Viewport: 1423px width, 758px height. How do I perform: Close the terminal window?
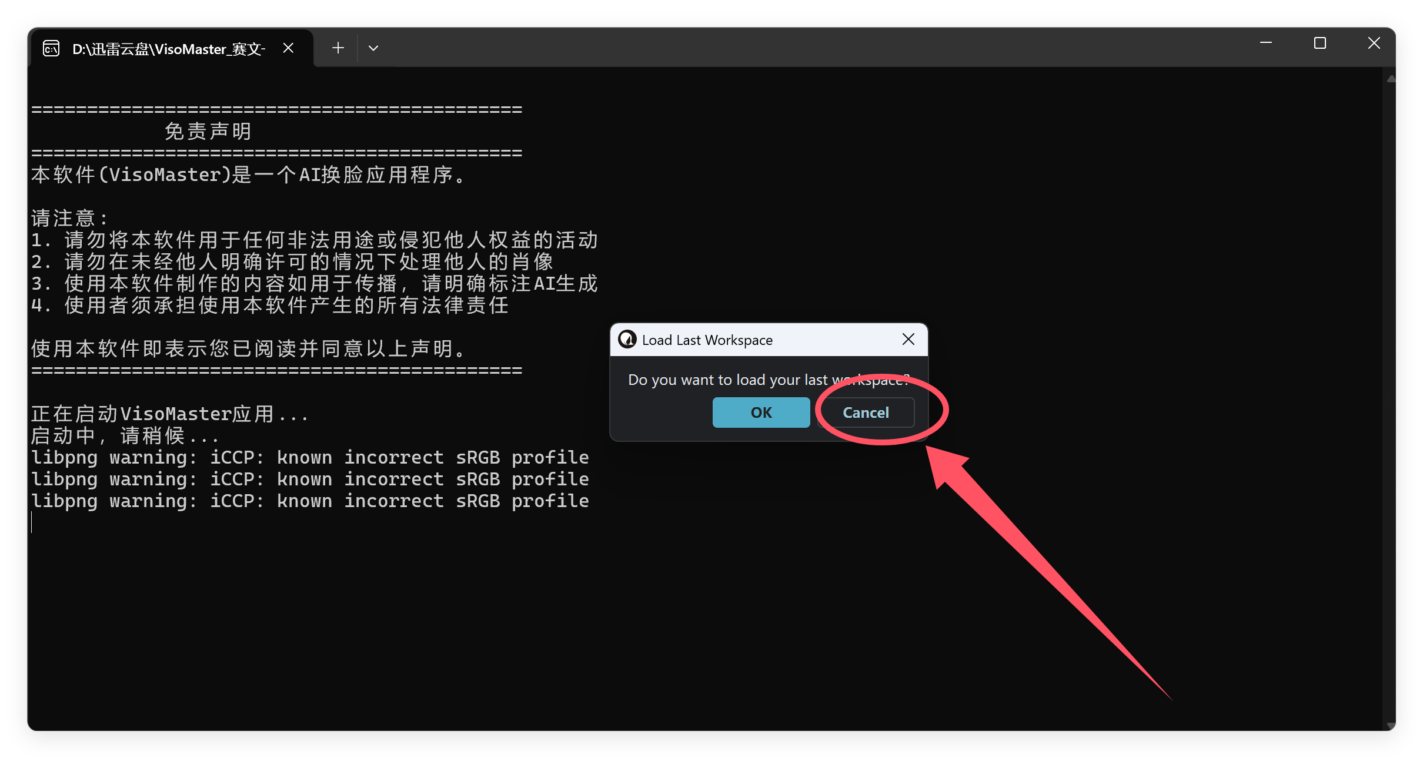pos(1374,43)
